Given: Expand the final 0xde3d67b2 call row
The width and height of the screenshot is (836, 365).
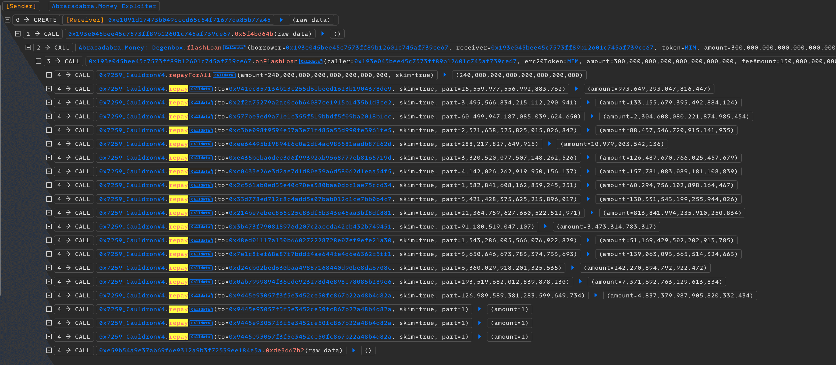Looking at the screenshot, I should 49,350.
